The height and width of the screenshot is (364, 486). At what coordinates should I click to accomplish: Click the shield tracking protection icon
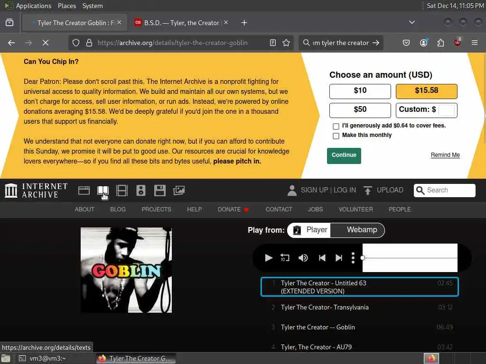[x=76, y=43]
